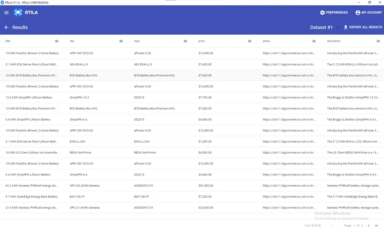Click sku cell EG4-LL-24V
This screenshot has height=230, width=384.
[78, 142]
